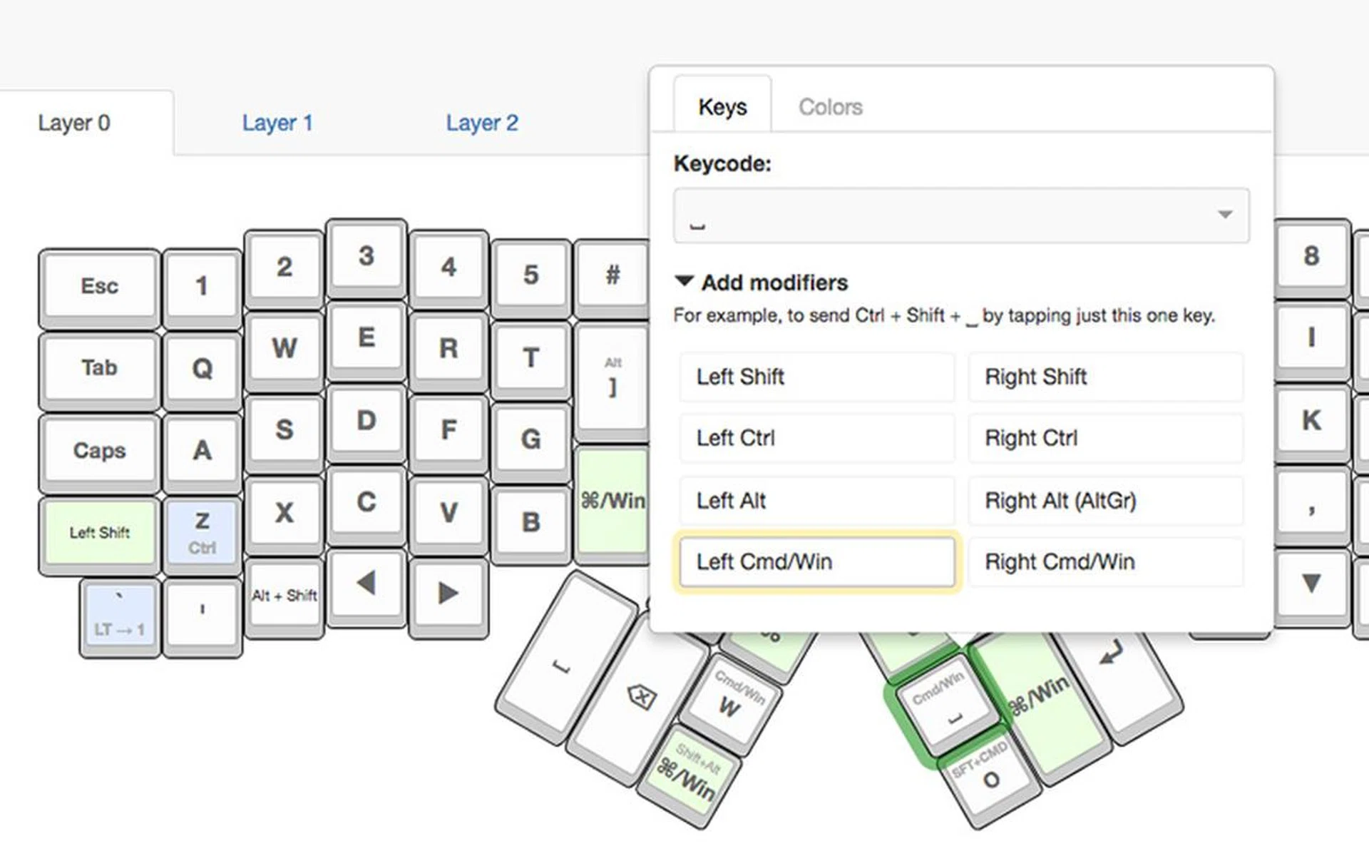Select the Enter key on right thumb cluster

(1112, 653)
